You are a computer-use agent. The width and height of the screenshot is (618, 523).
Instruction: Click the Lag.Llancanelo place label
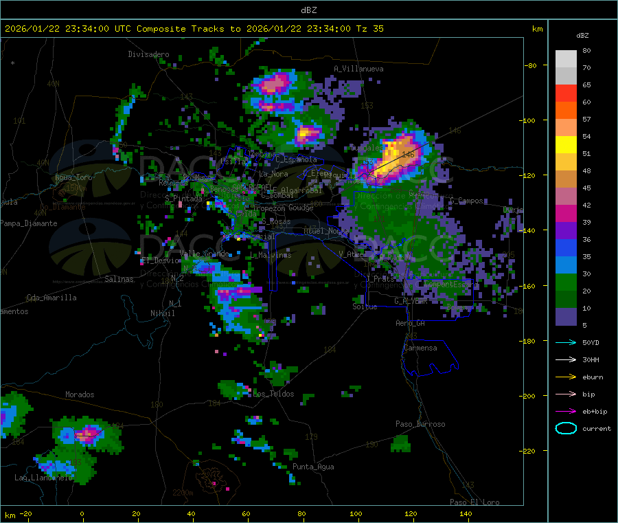[44, 478]
